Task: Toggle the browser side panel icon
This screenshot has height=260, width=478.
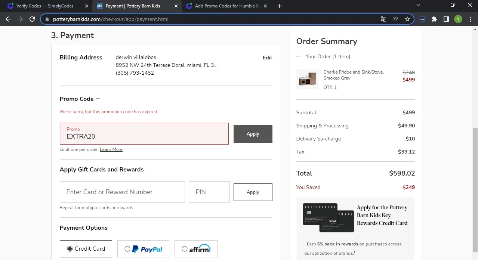Action: pyautogui.click(x=446, y=19)
